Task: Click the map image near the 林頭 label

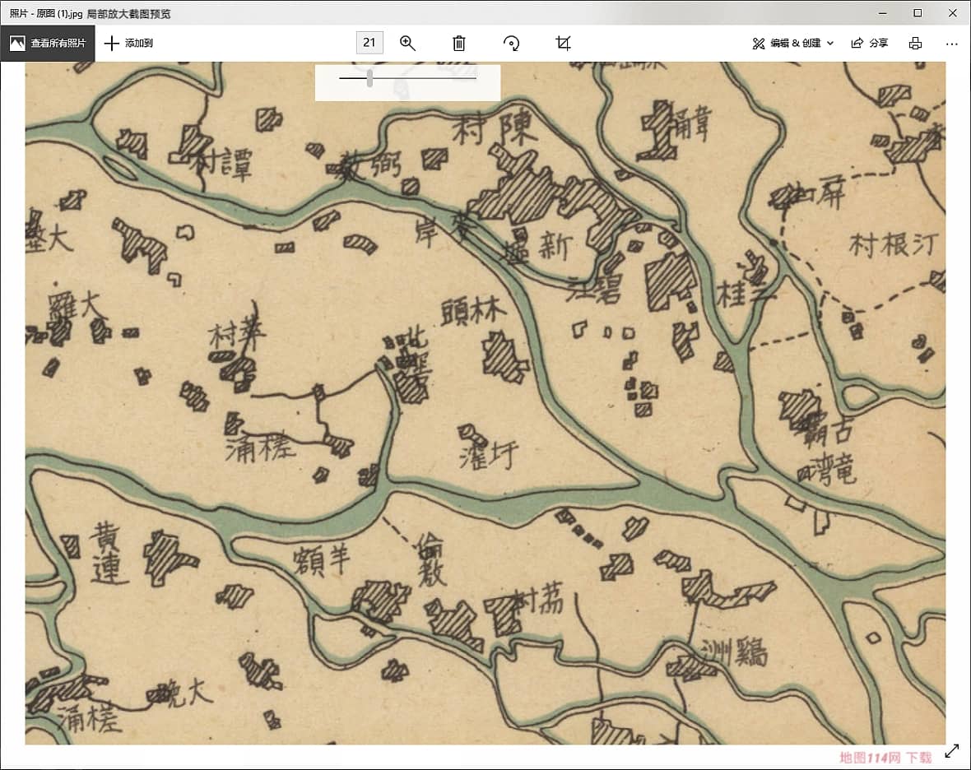Action: pyautogui.click(x=474, y=313)
